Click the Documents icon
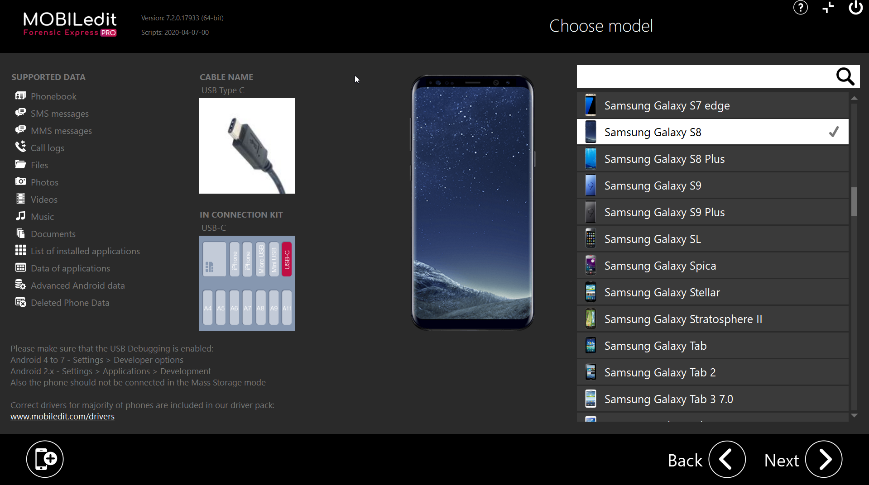Viewport: 869px width, 485px height. [20, 233]
